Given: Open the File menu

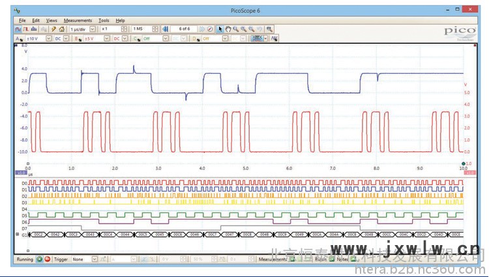Looking at the screenshot, I should pyautogui.click(x=22, y=21).
